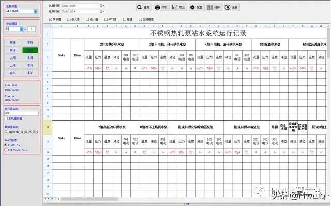Enable the 平均值 checkbox
The width and height of the screenshot is (331, 206).
click(106, 19)
